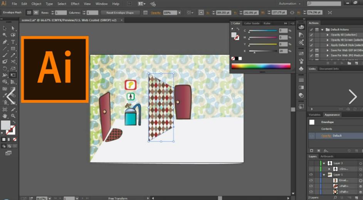Choose the Hand tool
This screenshot has width=363, height=200.
pos(5,116)
